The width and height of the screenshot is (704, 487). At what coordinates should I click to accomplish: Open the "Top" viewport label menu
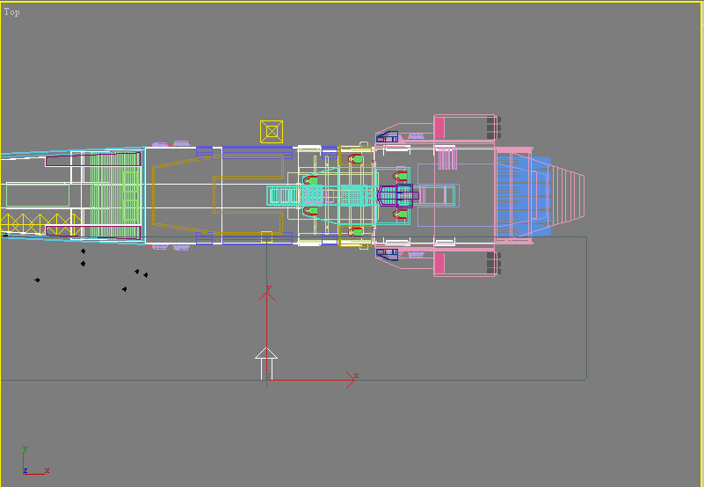click(11, 12)
